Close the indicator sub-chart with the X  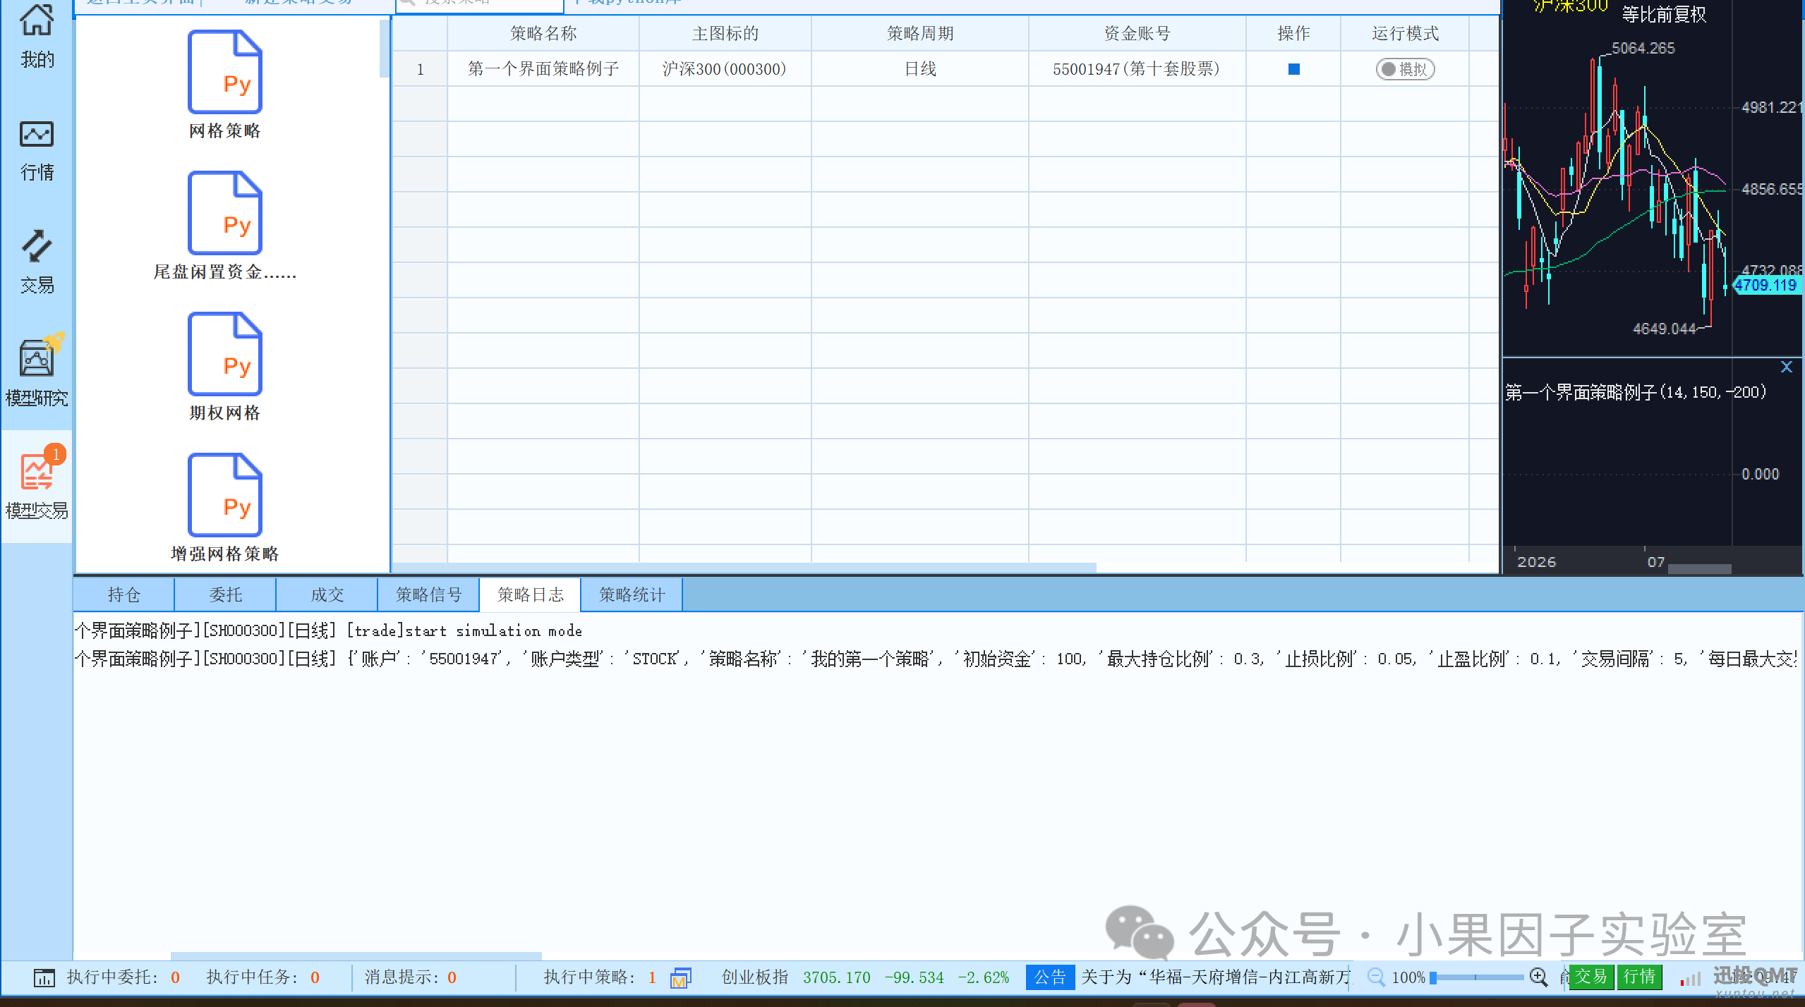point(1786,367)
